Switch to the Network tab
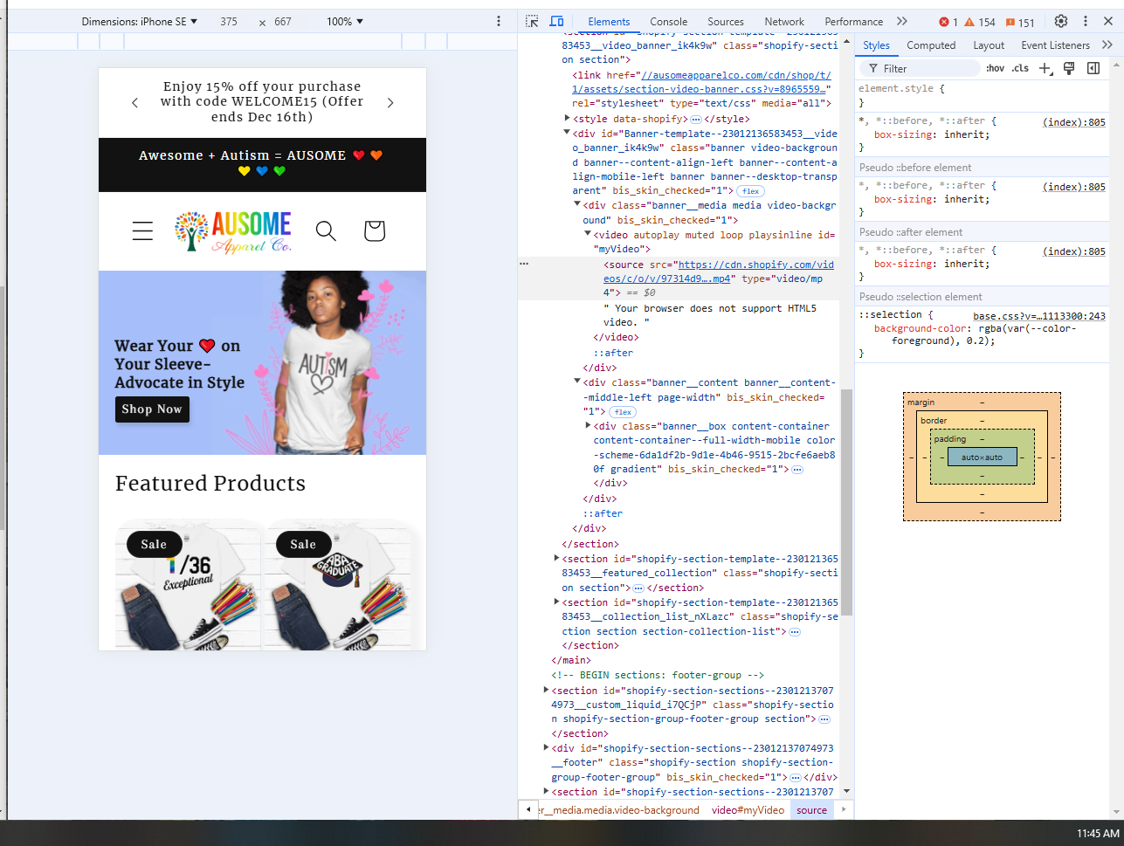The image size is (1124, 846). (x=784, y=22)
